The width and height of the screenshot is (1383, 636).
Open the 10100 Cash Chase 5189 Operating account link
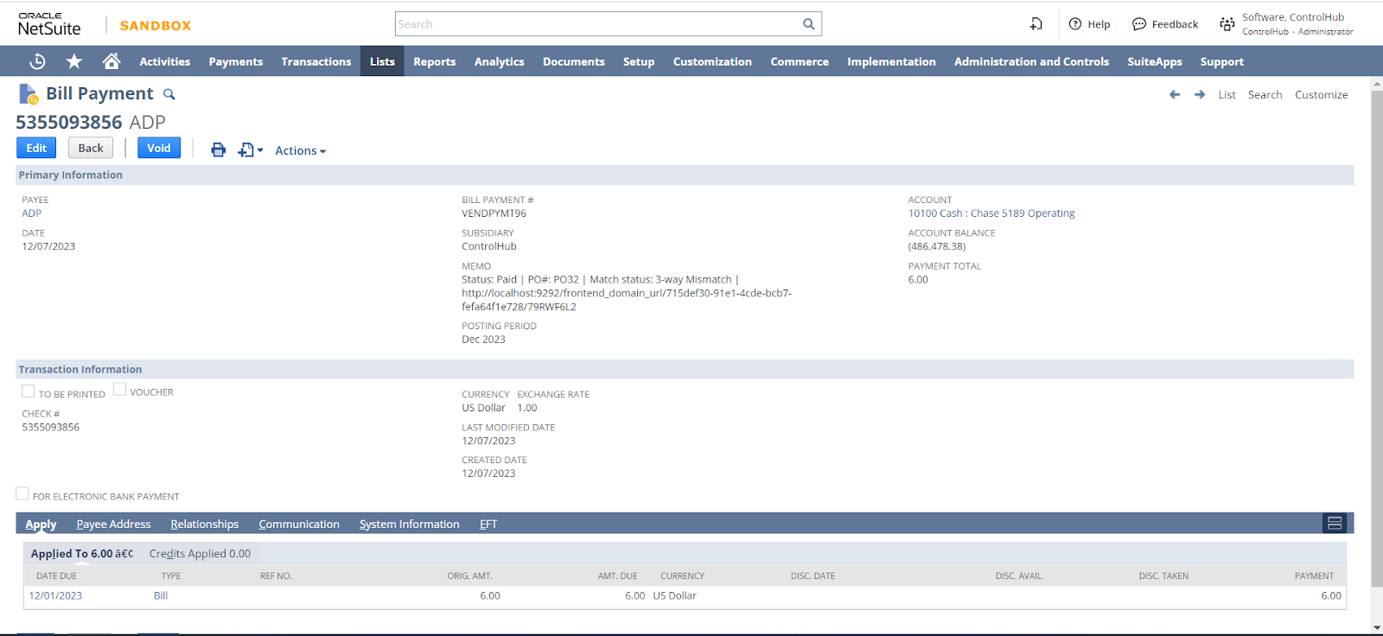coord(991,213)
